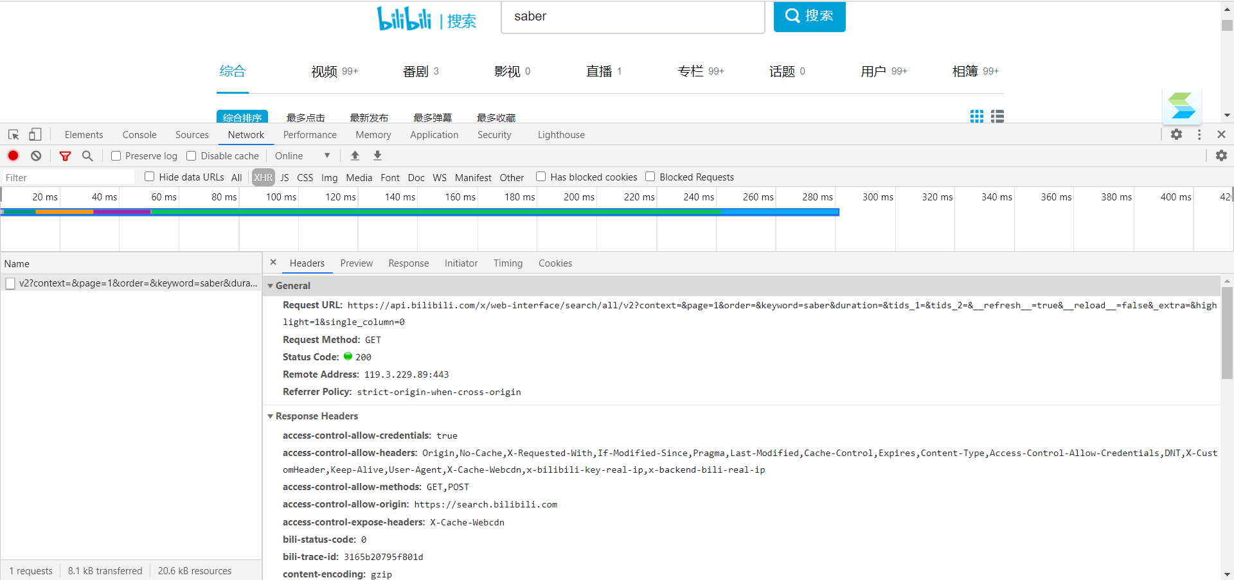Filter requests by Font type
This screenshot has width=1234, height=580.
[390, 177]
